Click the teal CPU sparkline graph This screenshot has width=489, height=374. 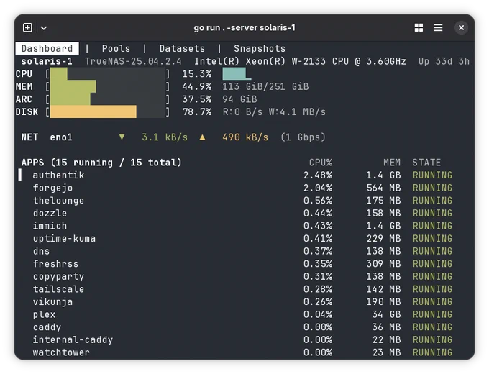point(237,74)
